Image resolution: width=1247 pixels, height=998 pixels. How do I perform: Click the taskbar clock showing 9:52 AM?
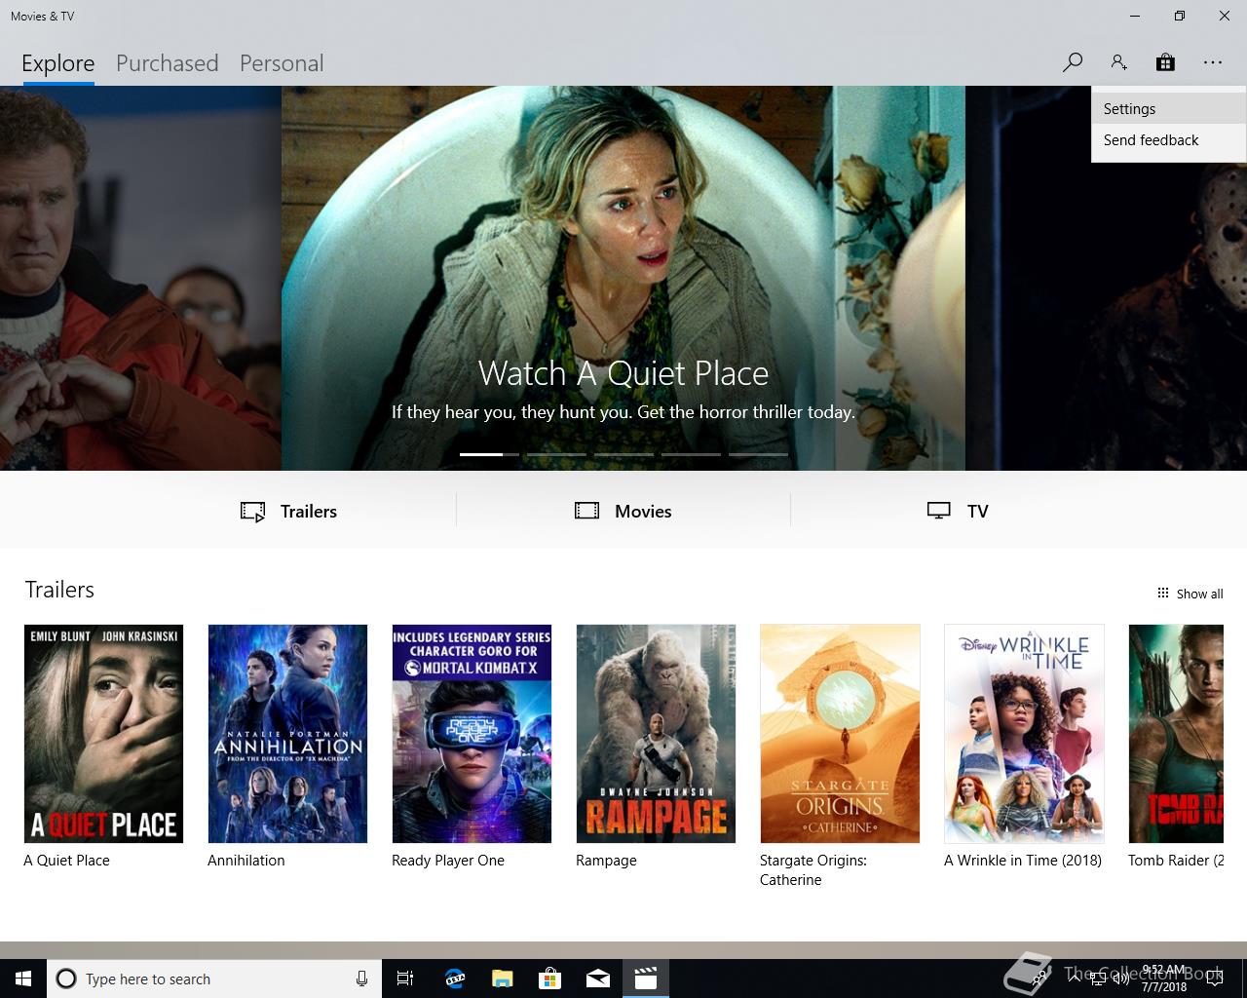pyautogui.click(x=1164, y=979)
